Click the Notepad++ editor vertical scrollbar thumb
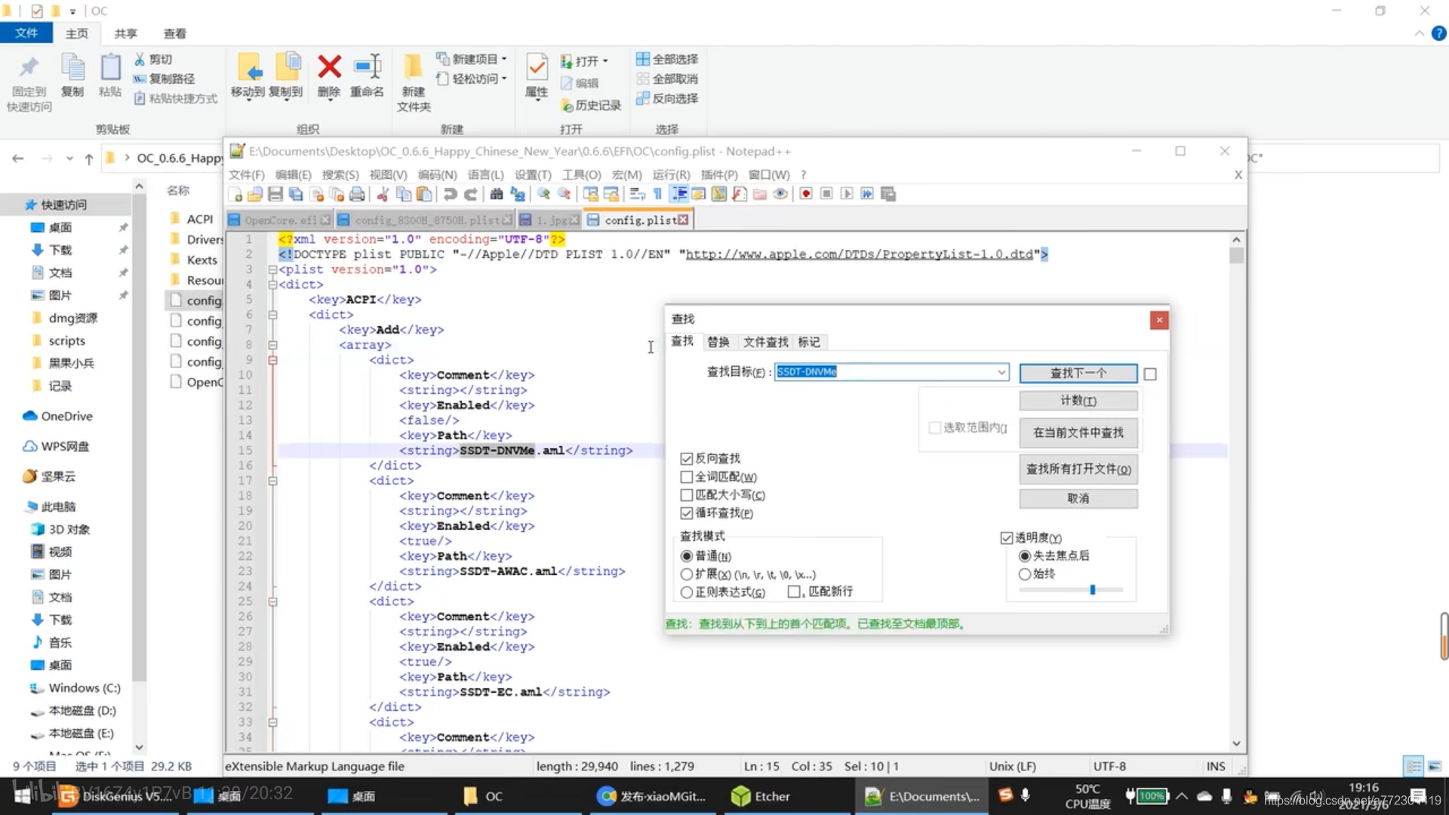Viewport: 1449px width, 815px height. (x=1236, y=255)
